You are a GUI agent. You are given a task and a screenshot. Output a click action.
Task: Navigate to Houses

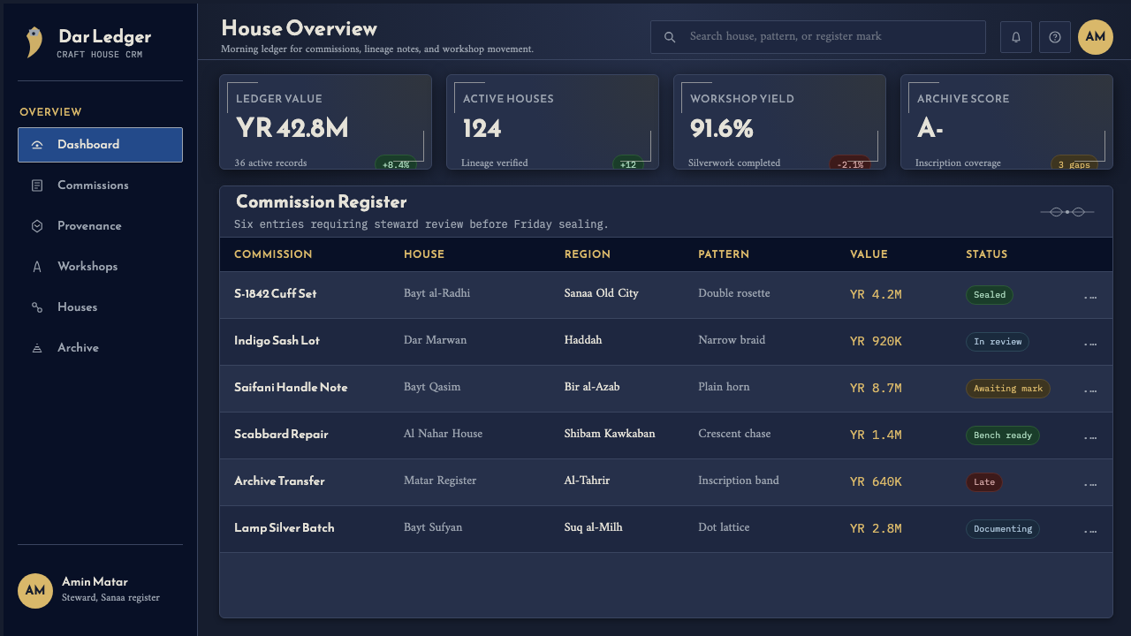coord(100,307)
